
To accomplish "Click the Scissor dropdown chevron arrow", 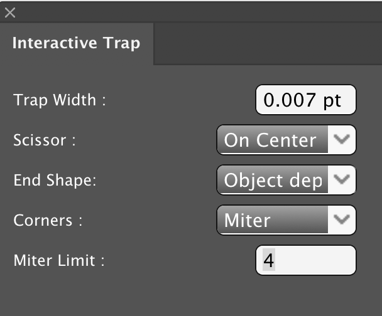I will (342, 140).
